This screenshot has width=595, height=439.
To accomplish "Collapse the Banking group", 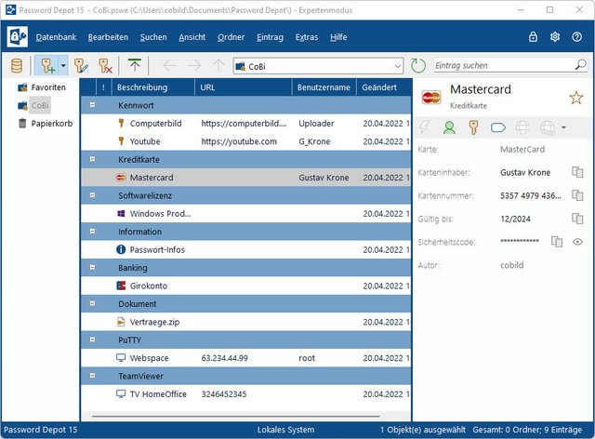I will 92,267.
